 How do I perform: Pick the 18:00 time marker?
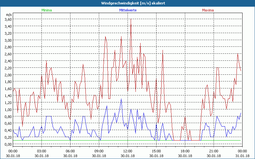click(185, 151)
